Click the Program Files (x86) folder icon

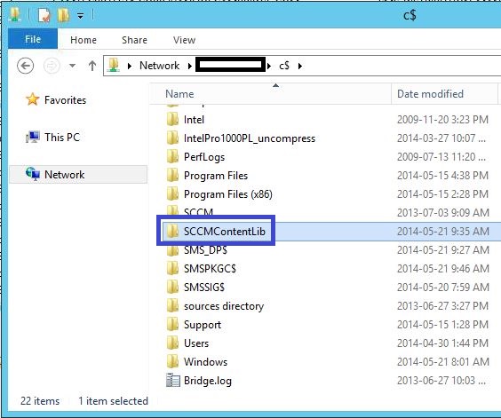[173, 193]
